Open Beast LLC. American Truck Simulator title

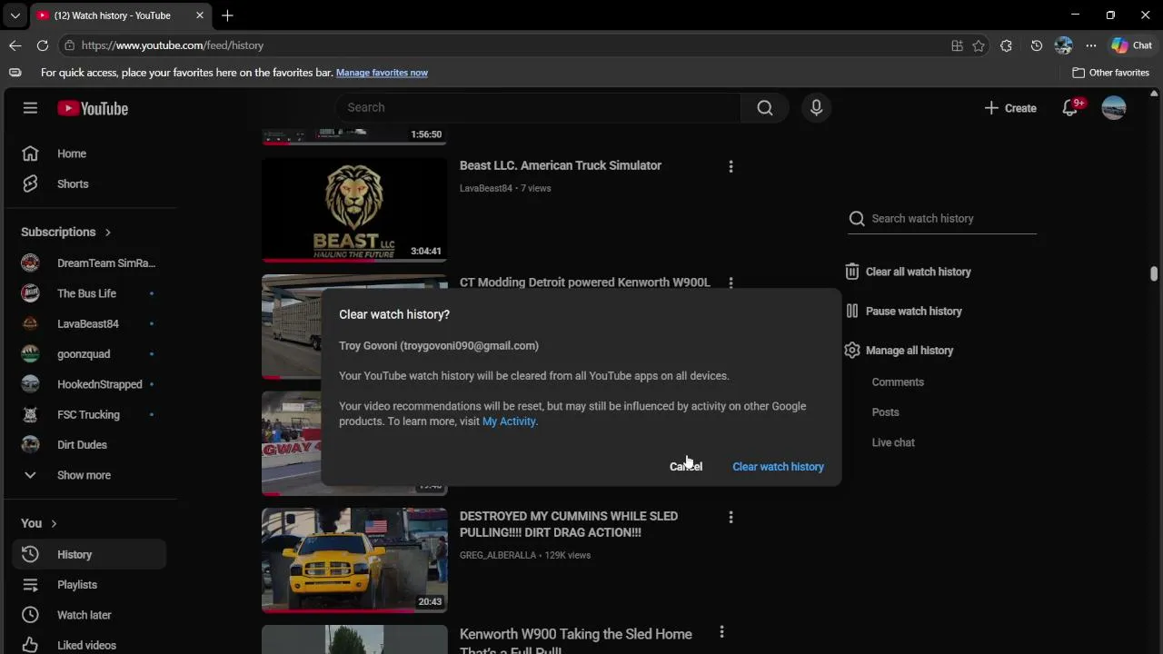(561, 165)
